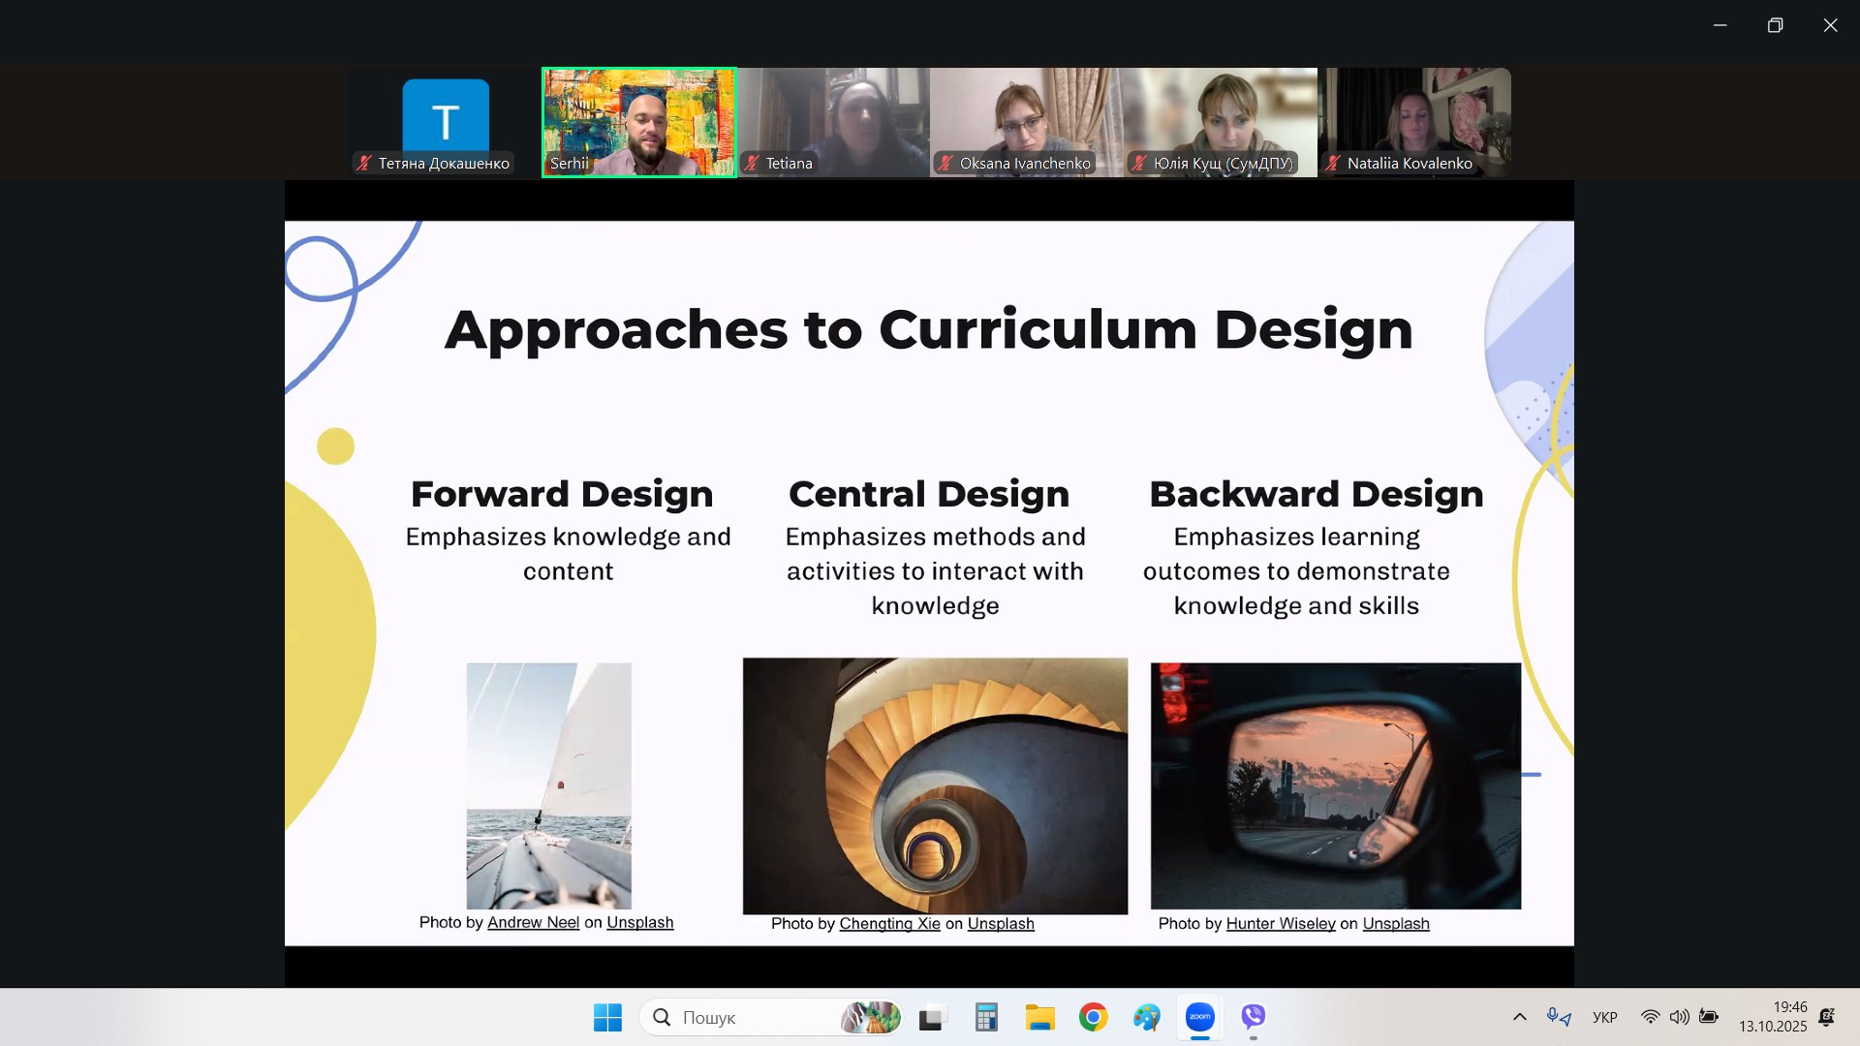This screenshot has height=1046, width=1860.
Task: Open the Paint app in the taskbar
Action: point(1146,1017)
